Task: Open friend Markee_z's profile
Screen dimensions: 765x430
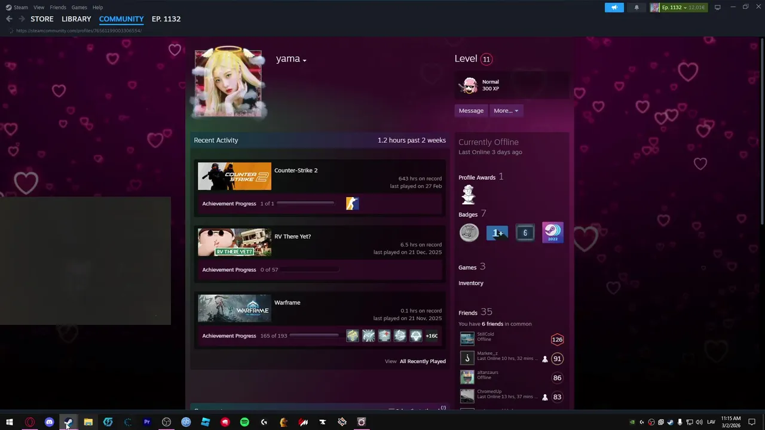Action: pos(487,354)
